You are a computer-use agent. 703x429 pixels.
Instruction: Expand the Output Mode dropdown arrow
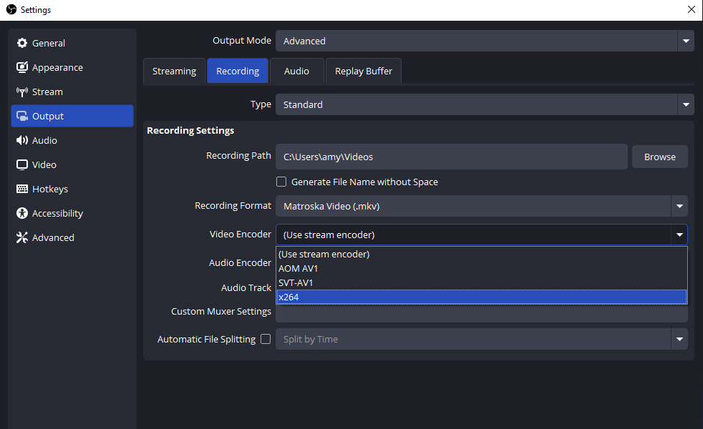point(686,41)
